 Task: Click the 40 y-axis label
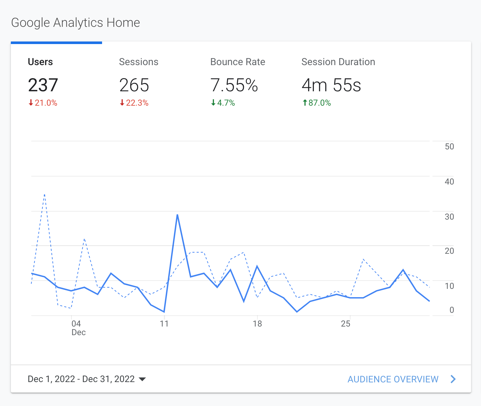(449, 182)
